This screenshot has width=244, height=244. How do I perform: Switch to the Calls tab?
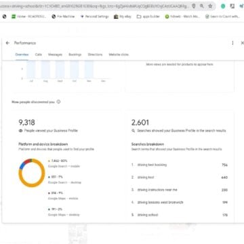click(39, 55)
